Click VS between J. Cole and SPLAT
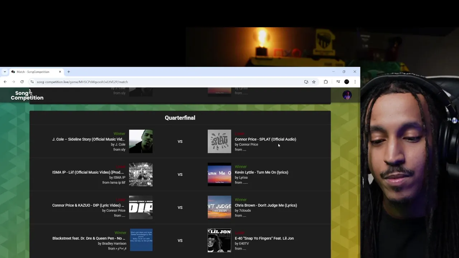 [x=180, y=142]
